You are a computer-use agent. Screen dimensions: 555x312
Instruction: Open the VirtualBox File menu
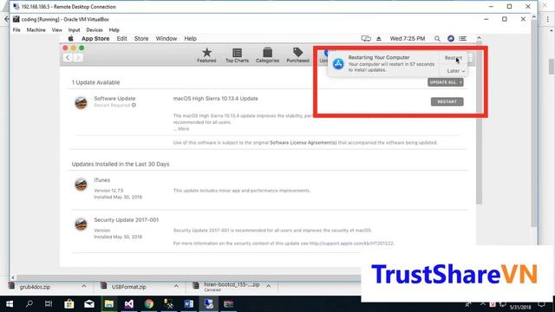click(16, 30)
